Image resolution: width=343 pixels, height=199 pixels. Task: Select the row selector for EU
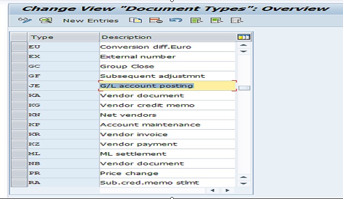(x=19, y=47)
